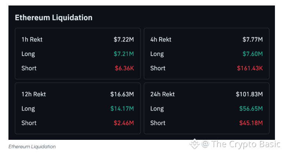
Task: Select the 4h Rekt label
Action: (x=161, y=39)
